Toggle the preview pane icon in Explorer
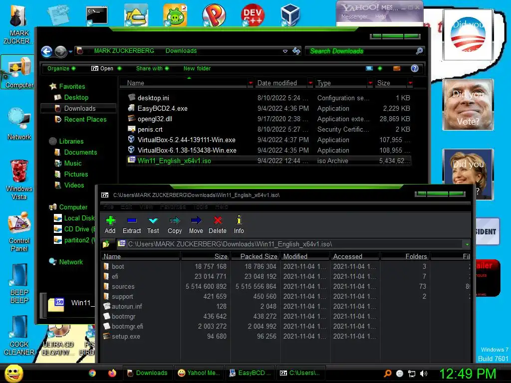 (397, 68)
